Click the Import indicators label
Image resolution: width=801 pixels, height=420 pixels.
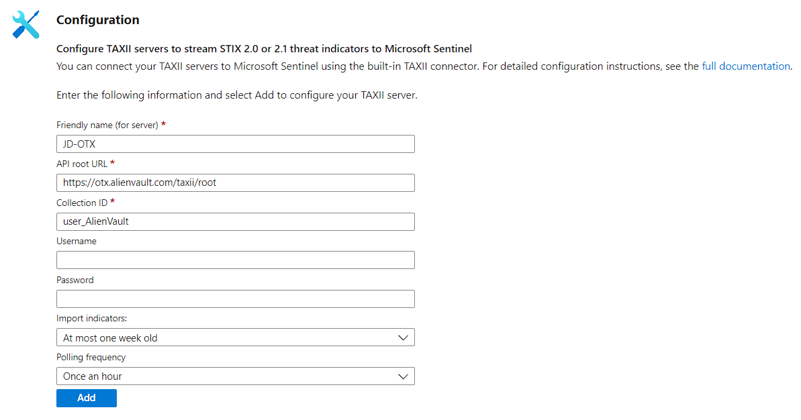[x=92, y=317]
